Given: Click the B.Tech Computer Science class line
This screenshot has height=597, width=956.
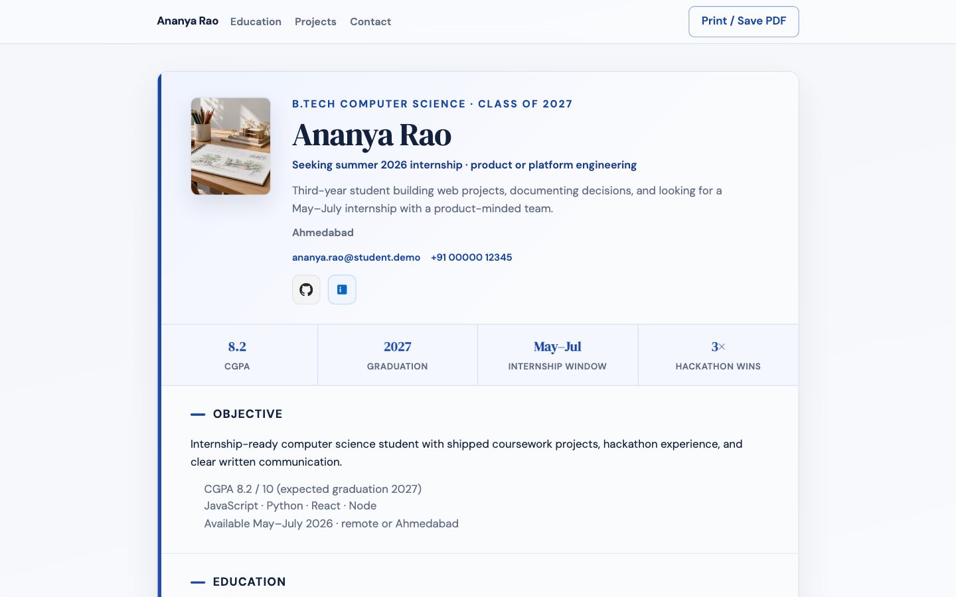Looking at the screenshot, I should 432,104.
